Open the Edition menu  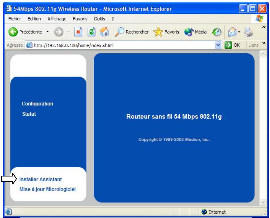tap(34, 19)
